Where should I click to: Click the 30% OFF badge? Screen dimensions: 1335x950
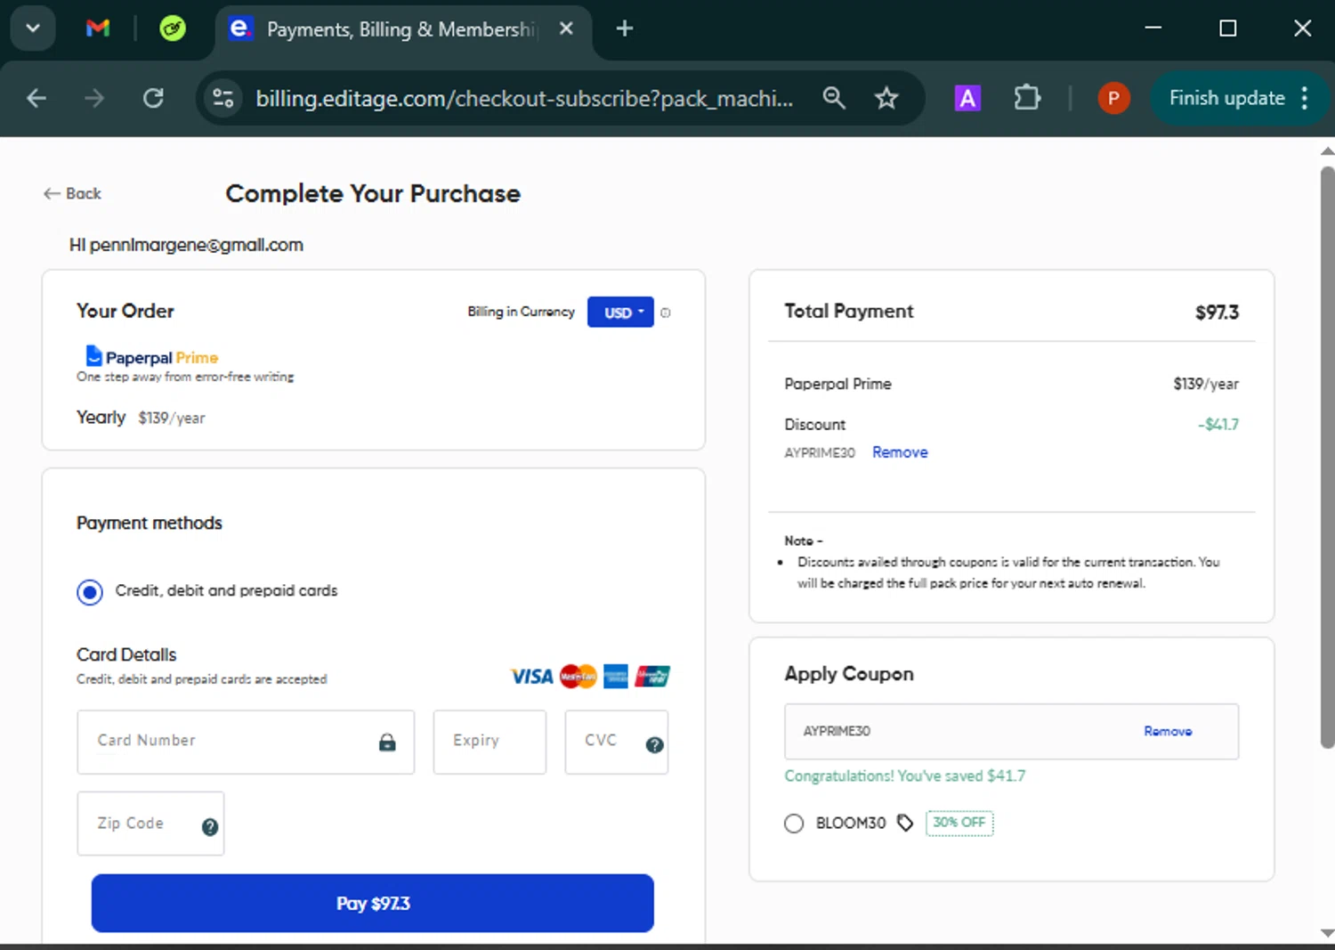(959, 823)
